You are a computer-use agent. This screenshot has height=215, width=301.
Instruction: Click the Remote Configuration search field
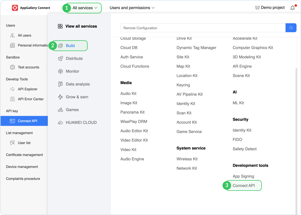tap(203, 28)
